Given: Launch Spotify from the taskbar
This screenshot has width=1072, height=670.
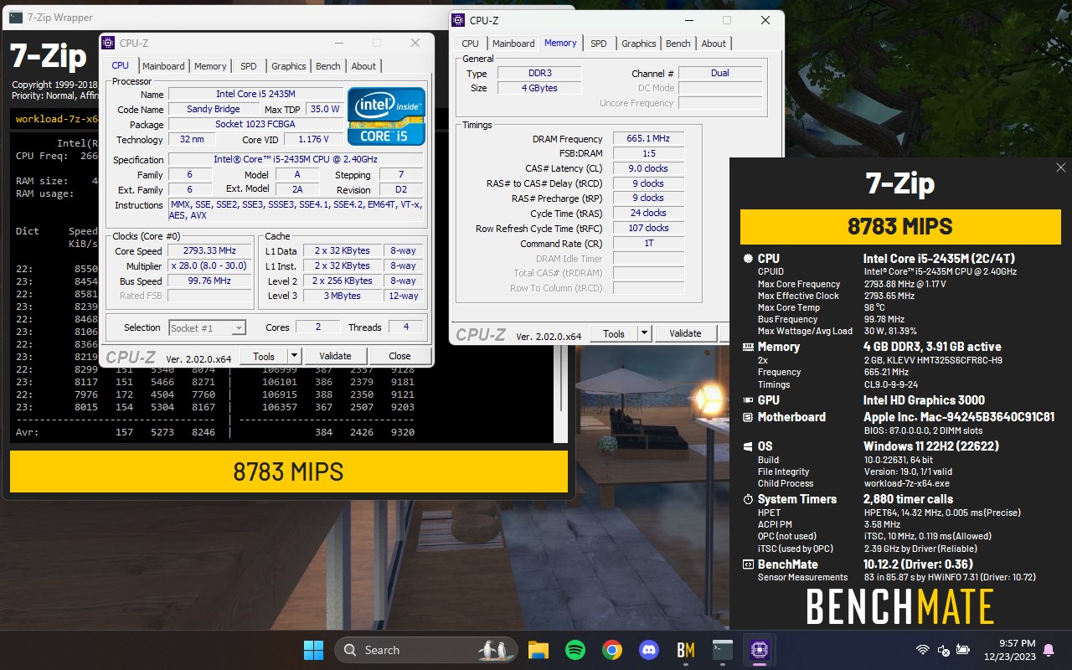Looking at the screenshot, I should [x=575, y=650].
